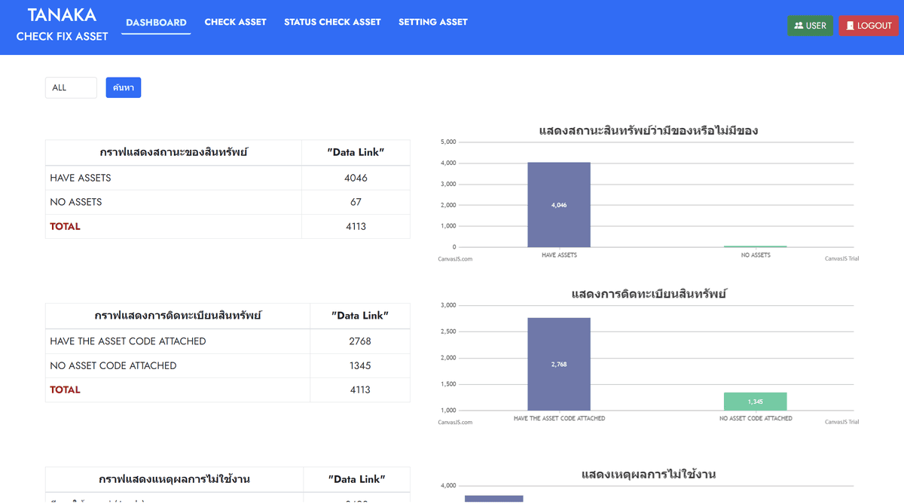Select the HAVE ASSETS table row label
The image size is (904, 504).
click(x=81, y=178)
